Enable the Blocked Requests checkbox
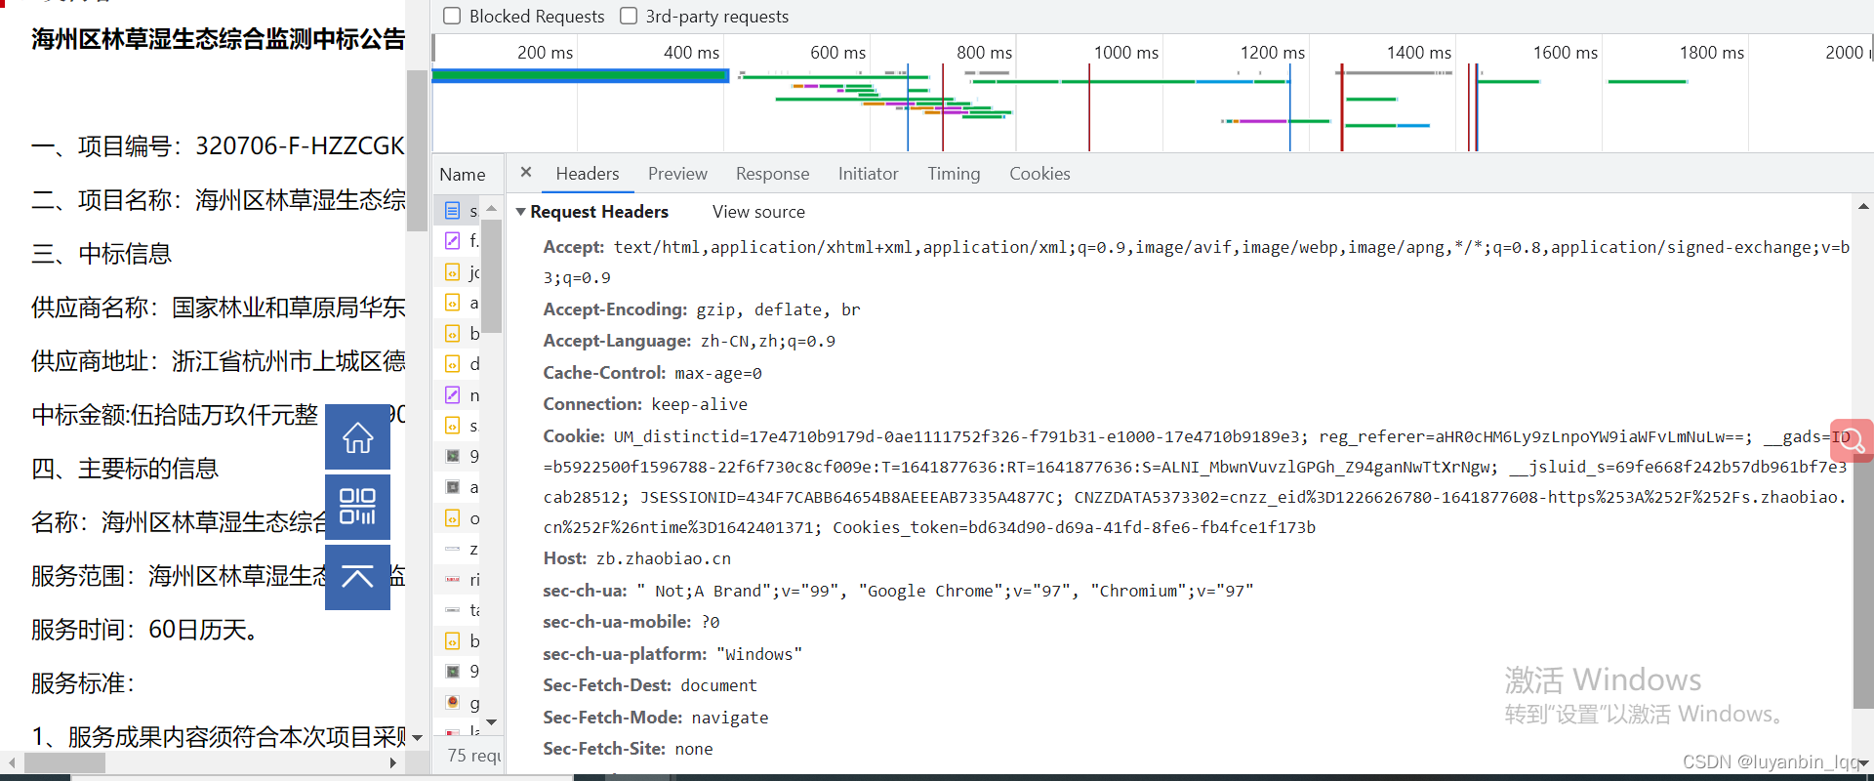 coord(452,16)
